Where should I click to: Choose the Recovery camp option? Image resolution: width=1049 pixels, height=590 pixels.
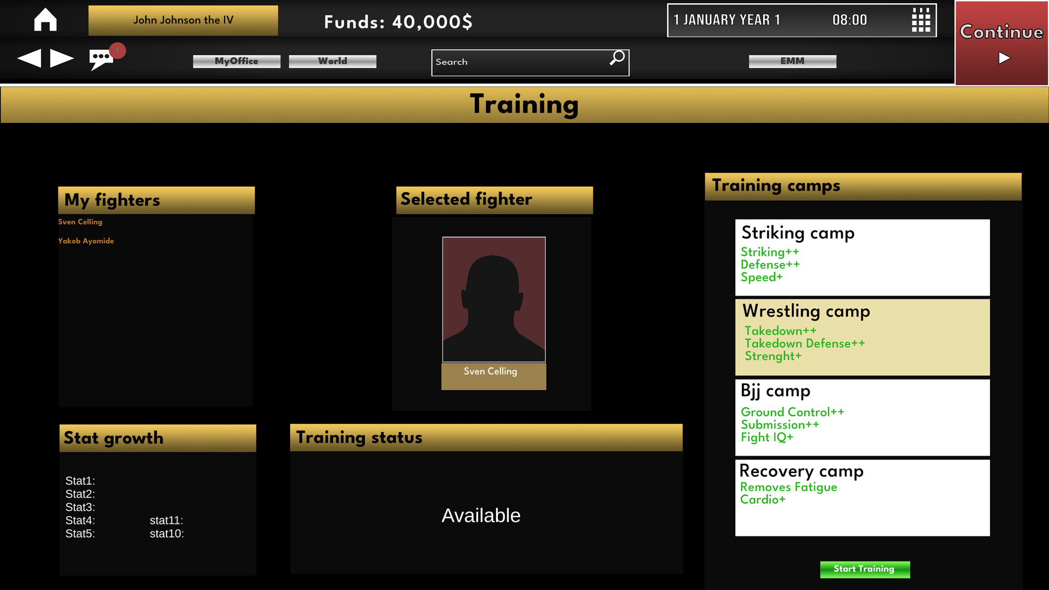point(862,498)
